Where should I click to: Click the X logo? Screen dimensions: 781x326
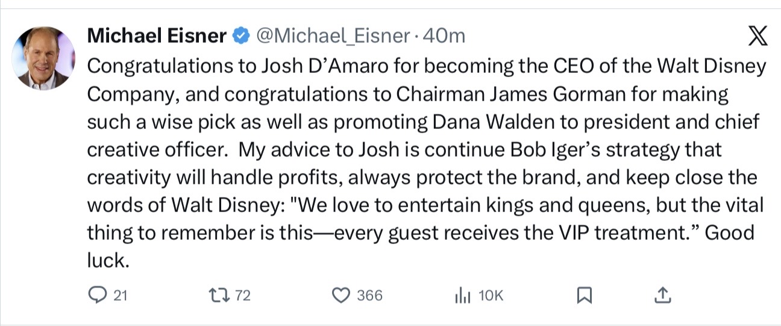757,38
